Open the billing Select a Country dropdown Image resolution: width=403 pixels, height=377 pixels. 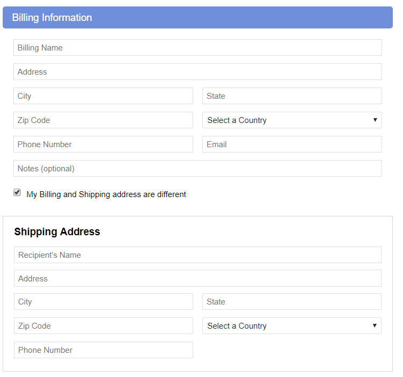coord(292,120)
